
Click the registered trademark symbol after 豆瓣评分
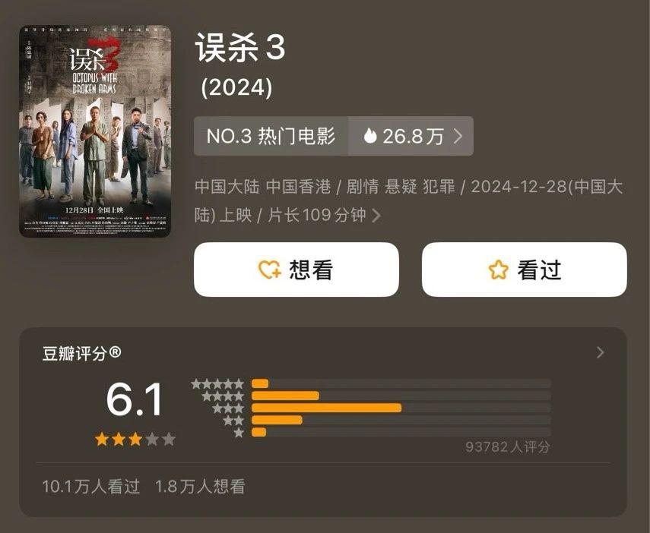tap(115, 352)
